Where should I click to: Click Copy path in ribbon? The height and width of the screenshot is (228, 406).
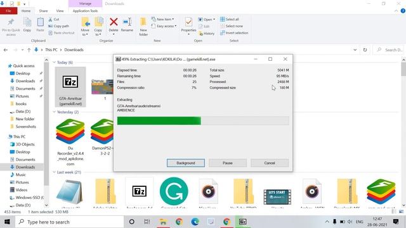tap(58, 26)
